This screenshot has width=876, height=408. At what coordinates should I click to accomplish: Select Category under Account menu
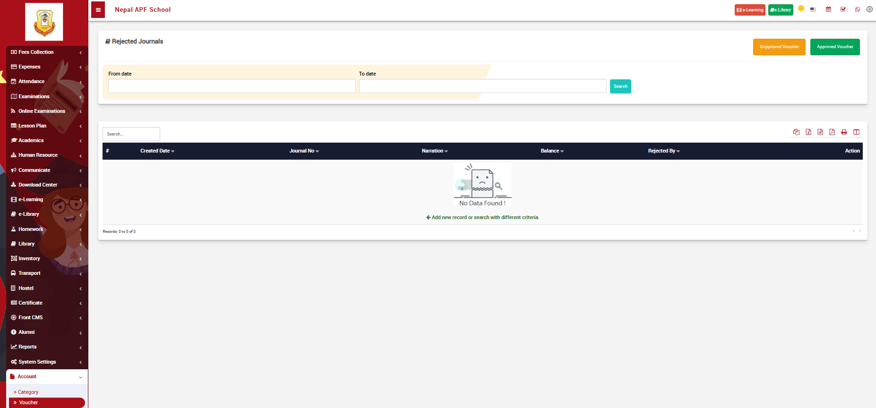(x=28, y=392)
